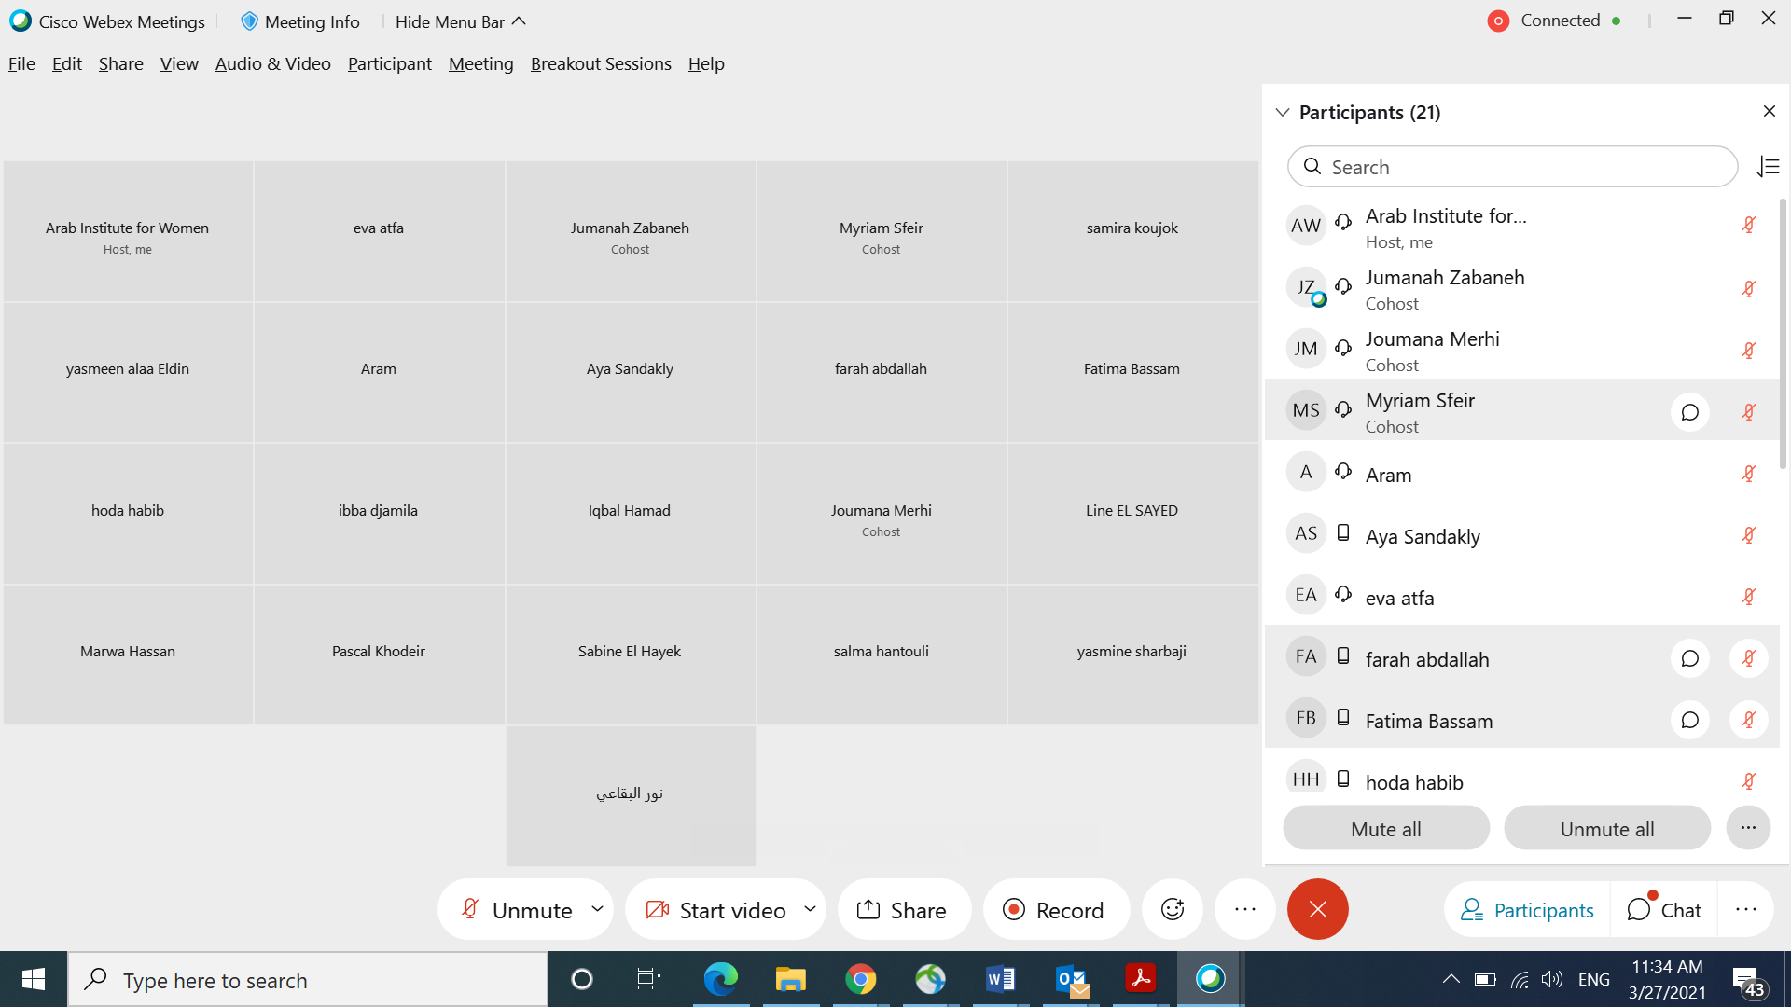Screen dimensions: 1791x1007
Task: Click AW avatar of Arab Institute
Action: tap(1306, 226)
